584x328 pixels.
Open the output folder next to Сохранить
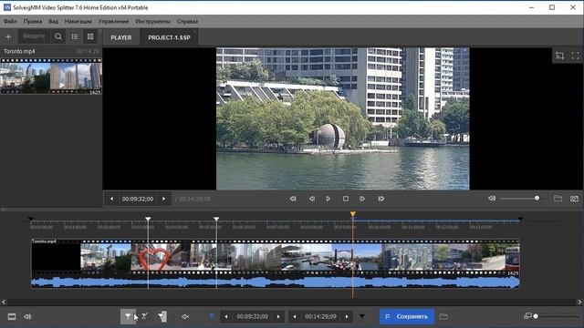coord(443,317)
